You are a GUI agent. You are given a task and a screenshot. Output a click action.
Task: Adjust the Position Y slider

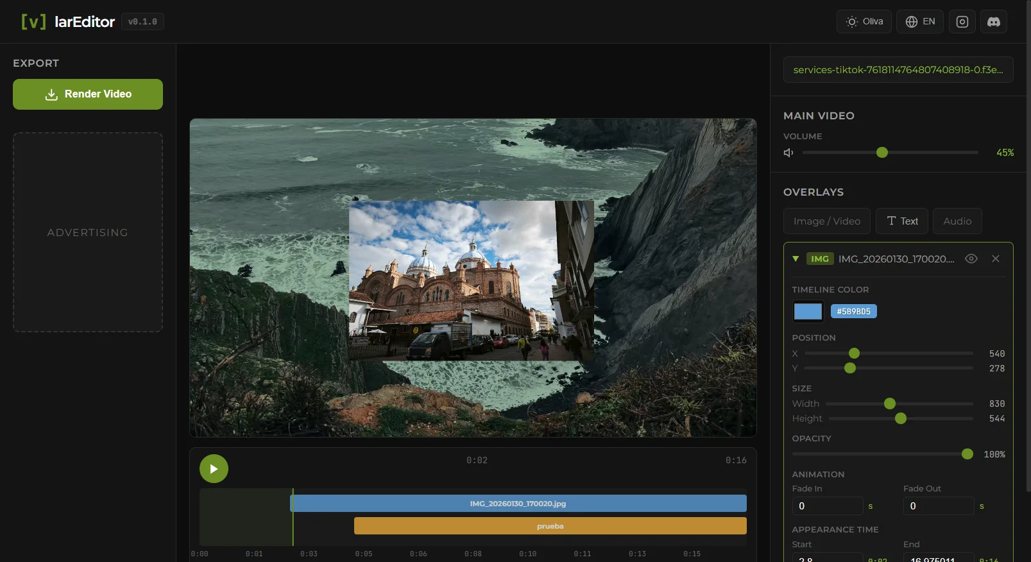pyautogui.click(x=889, y=368)
